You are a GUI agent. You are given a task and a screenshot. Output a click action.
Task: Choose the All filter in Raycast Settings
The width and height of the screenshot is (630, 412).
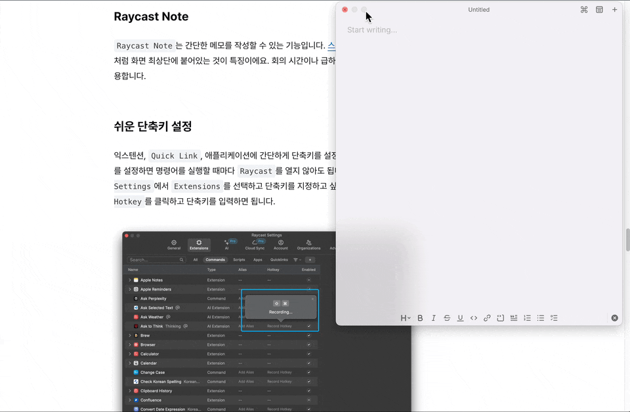pos(196,260)
